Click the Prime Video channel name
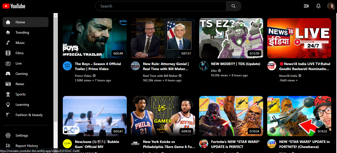The width and height of the screenshot is (337, 153). coord(83,76)
